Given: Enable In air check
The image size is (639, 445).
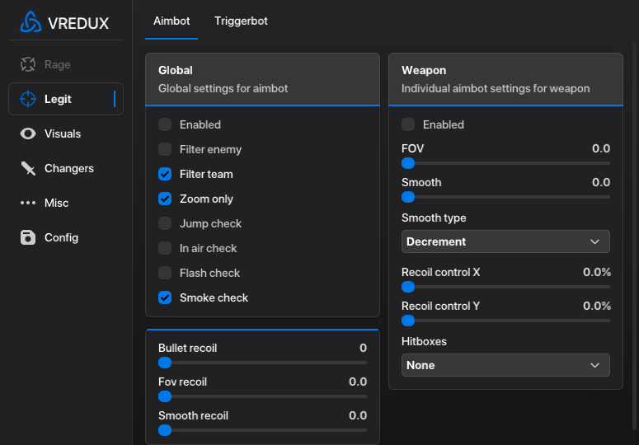Looking at the screenshot, I should point(165,248).
